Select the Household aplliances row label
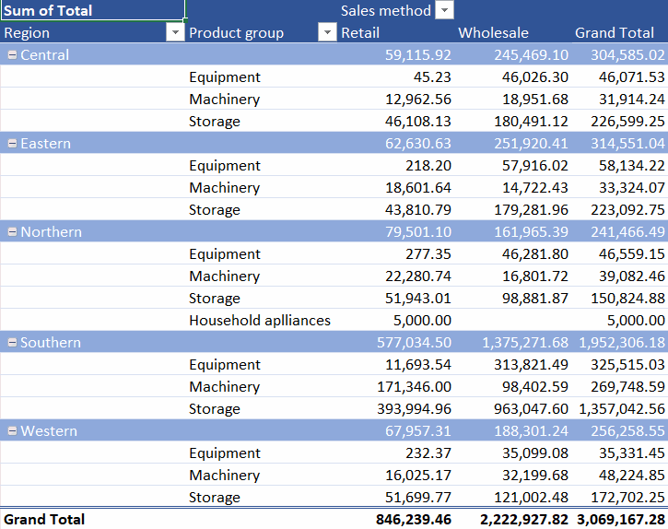Screen dimensions: 668x529 click(260, 320)
